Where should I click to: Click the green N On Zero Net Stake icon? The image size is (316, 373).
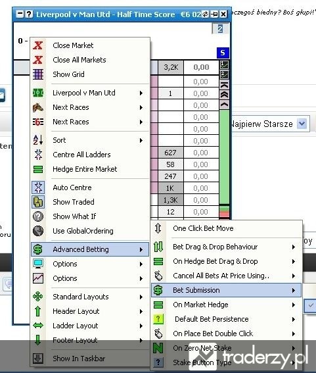[x=158, y=348]
